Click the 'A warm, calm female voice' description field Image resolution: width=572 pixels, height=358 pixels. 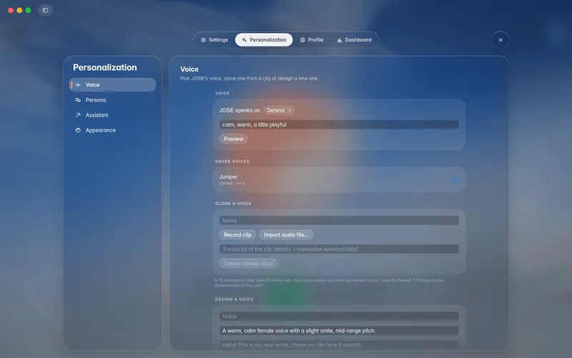click(339, 331)
